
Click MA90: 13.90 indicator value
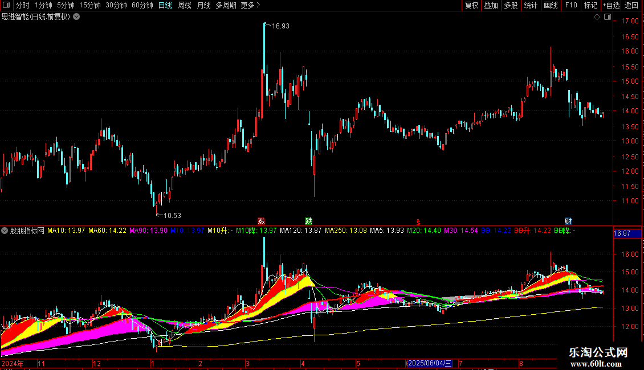click(148, 231)
